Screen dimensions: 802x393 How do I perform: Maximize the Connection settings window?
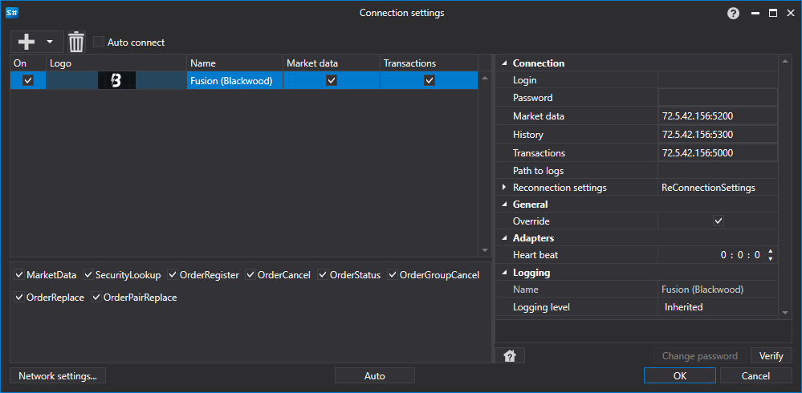pos(773,14)
